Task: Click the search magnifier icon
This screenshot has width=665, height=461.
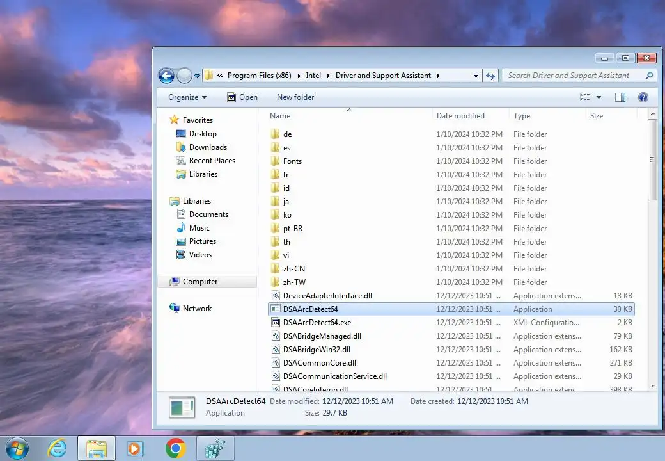Action: (649, 76)
